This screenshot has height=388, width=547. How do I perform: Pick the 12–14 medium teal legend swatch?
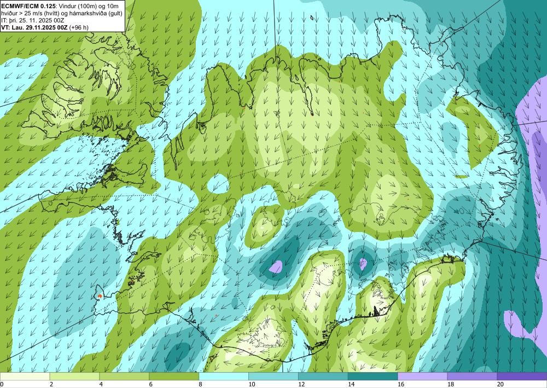[323, 376]
